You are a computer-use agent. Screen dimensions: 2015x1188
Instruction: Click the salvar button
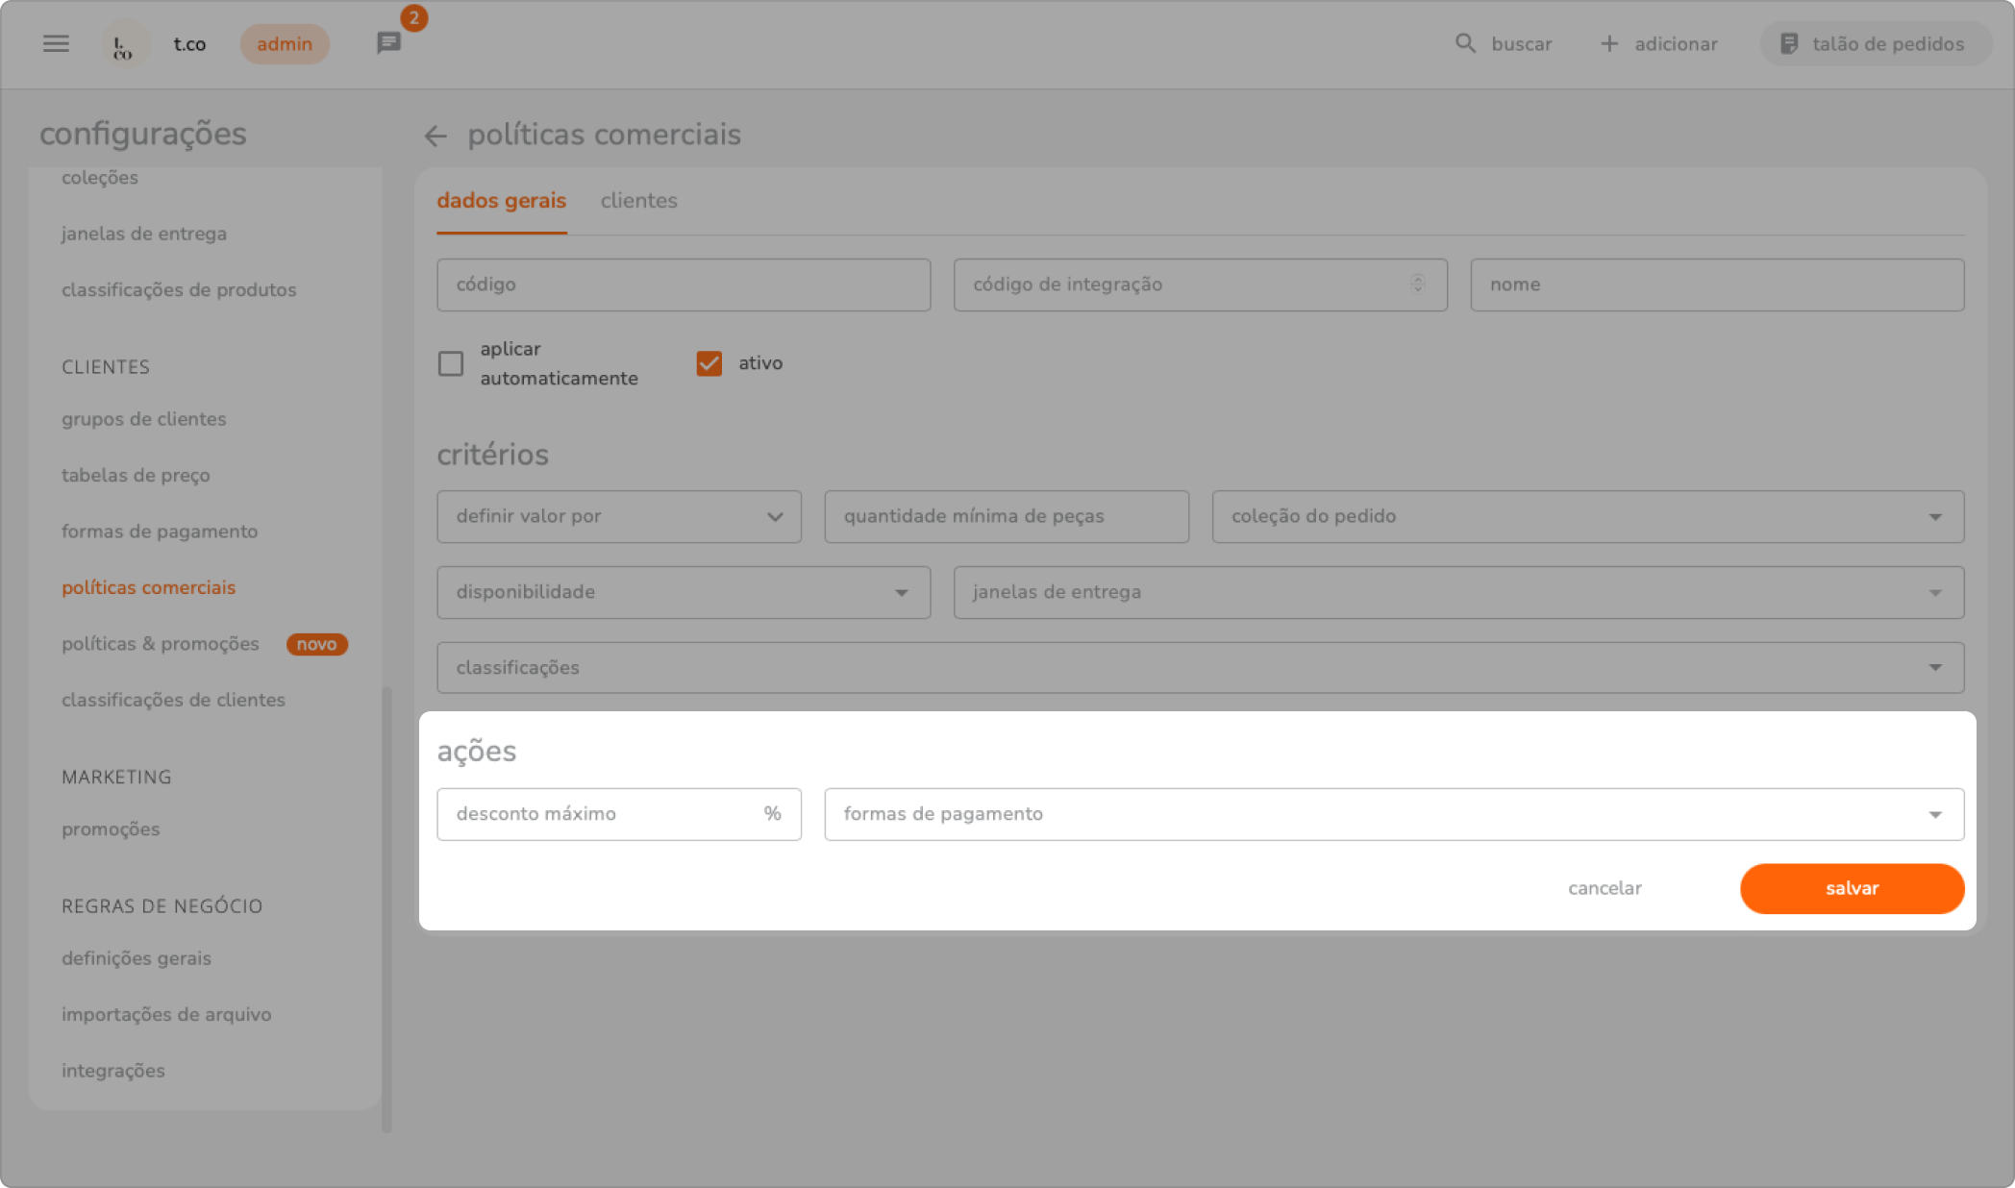(1852, 888)
